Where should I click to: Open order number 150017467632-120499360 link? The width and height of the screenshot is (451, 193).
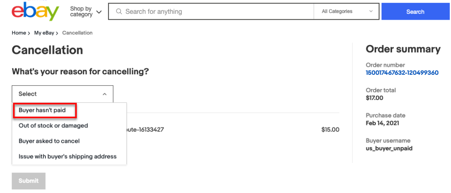point(402,73)
